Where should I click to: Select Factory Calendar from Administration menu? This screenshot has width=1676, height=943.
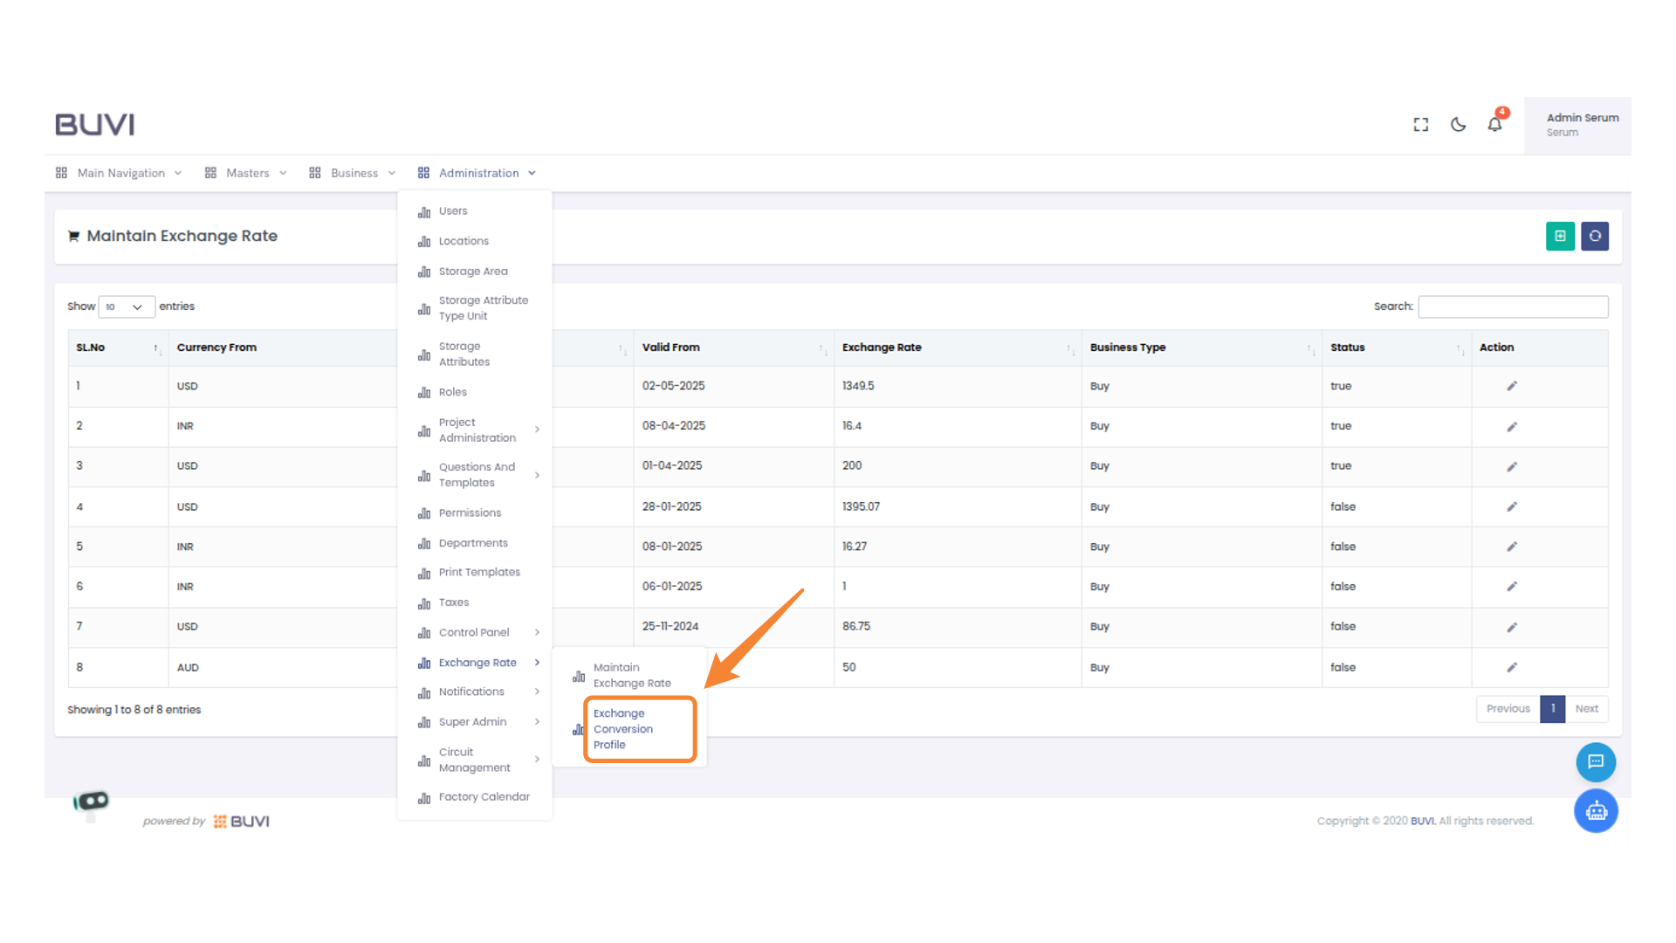tap(484, 796)
